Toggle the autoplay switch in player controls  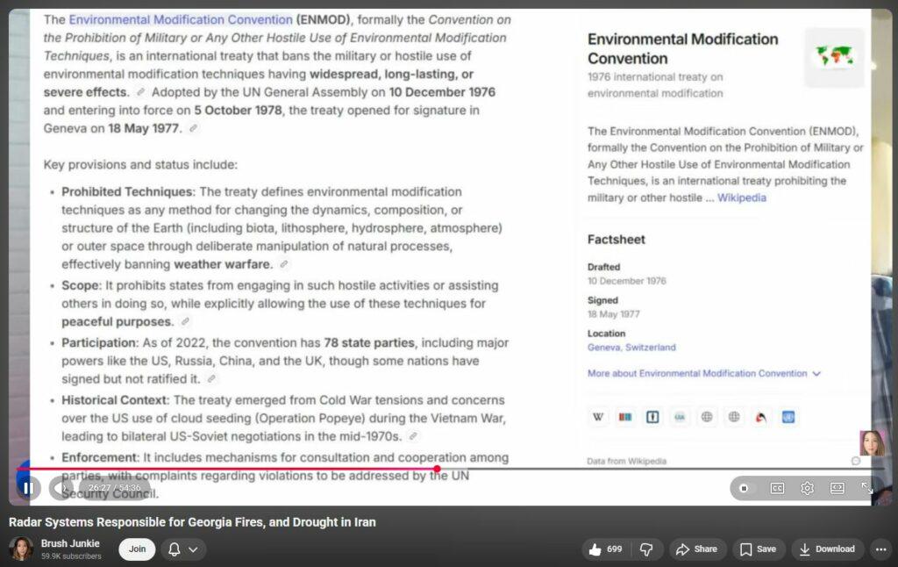744,489
